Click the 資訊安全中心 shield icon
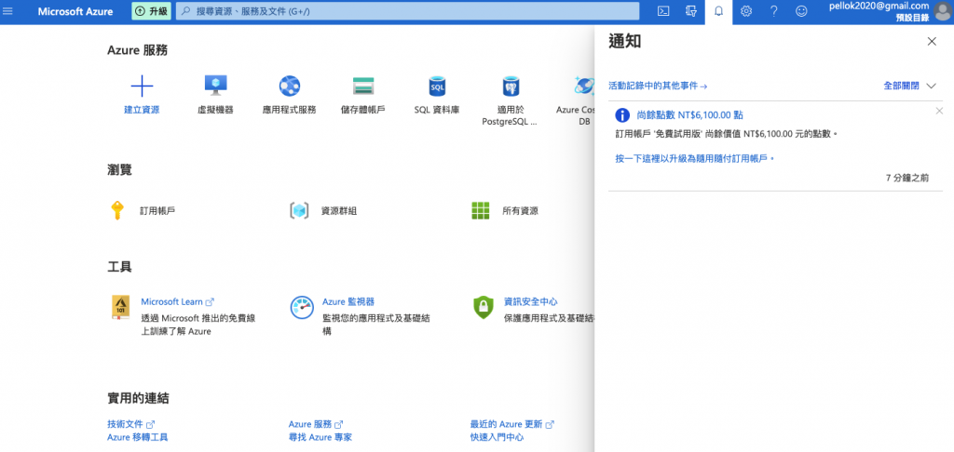Screen dimensions: 954x452 (483, 308)
